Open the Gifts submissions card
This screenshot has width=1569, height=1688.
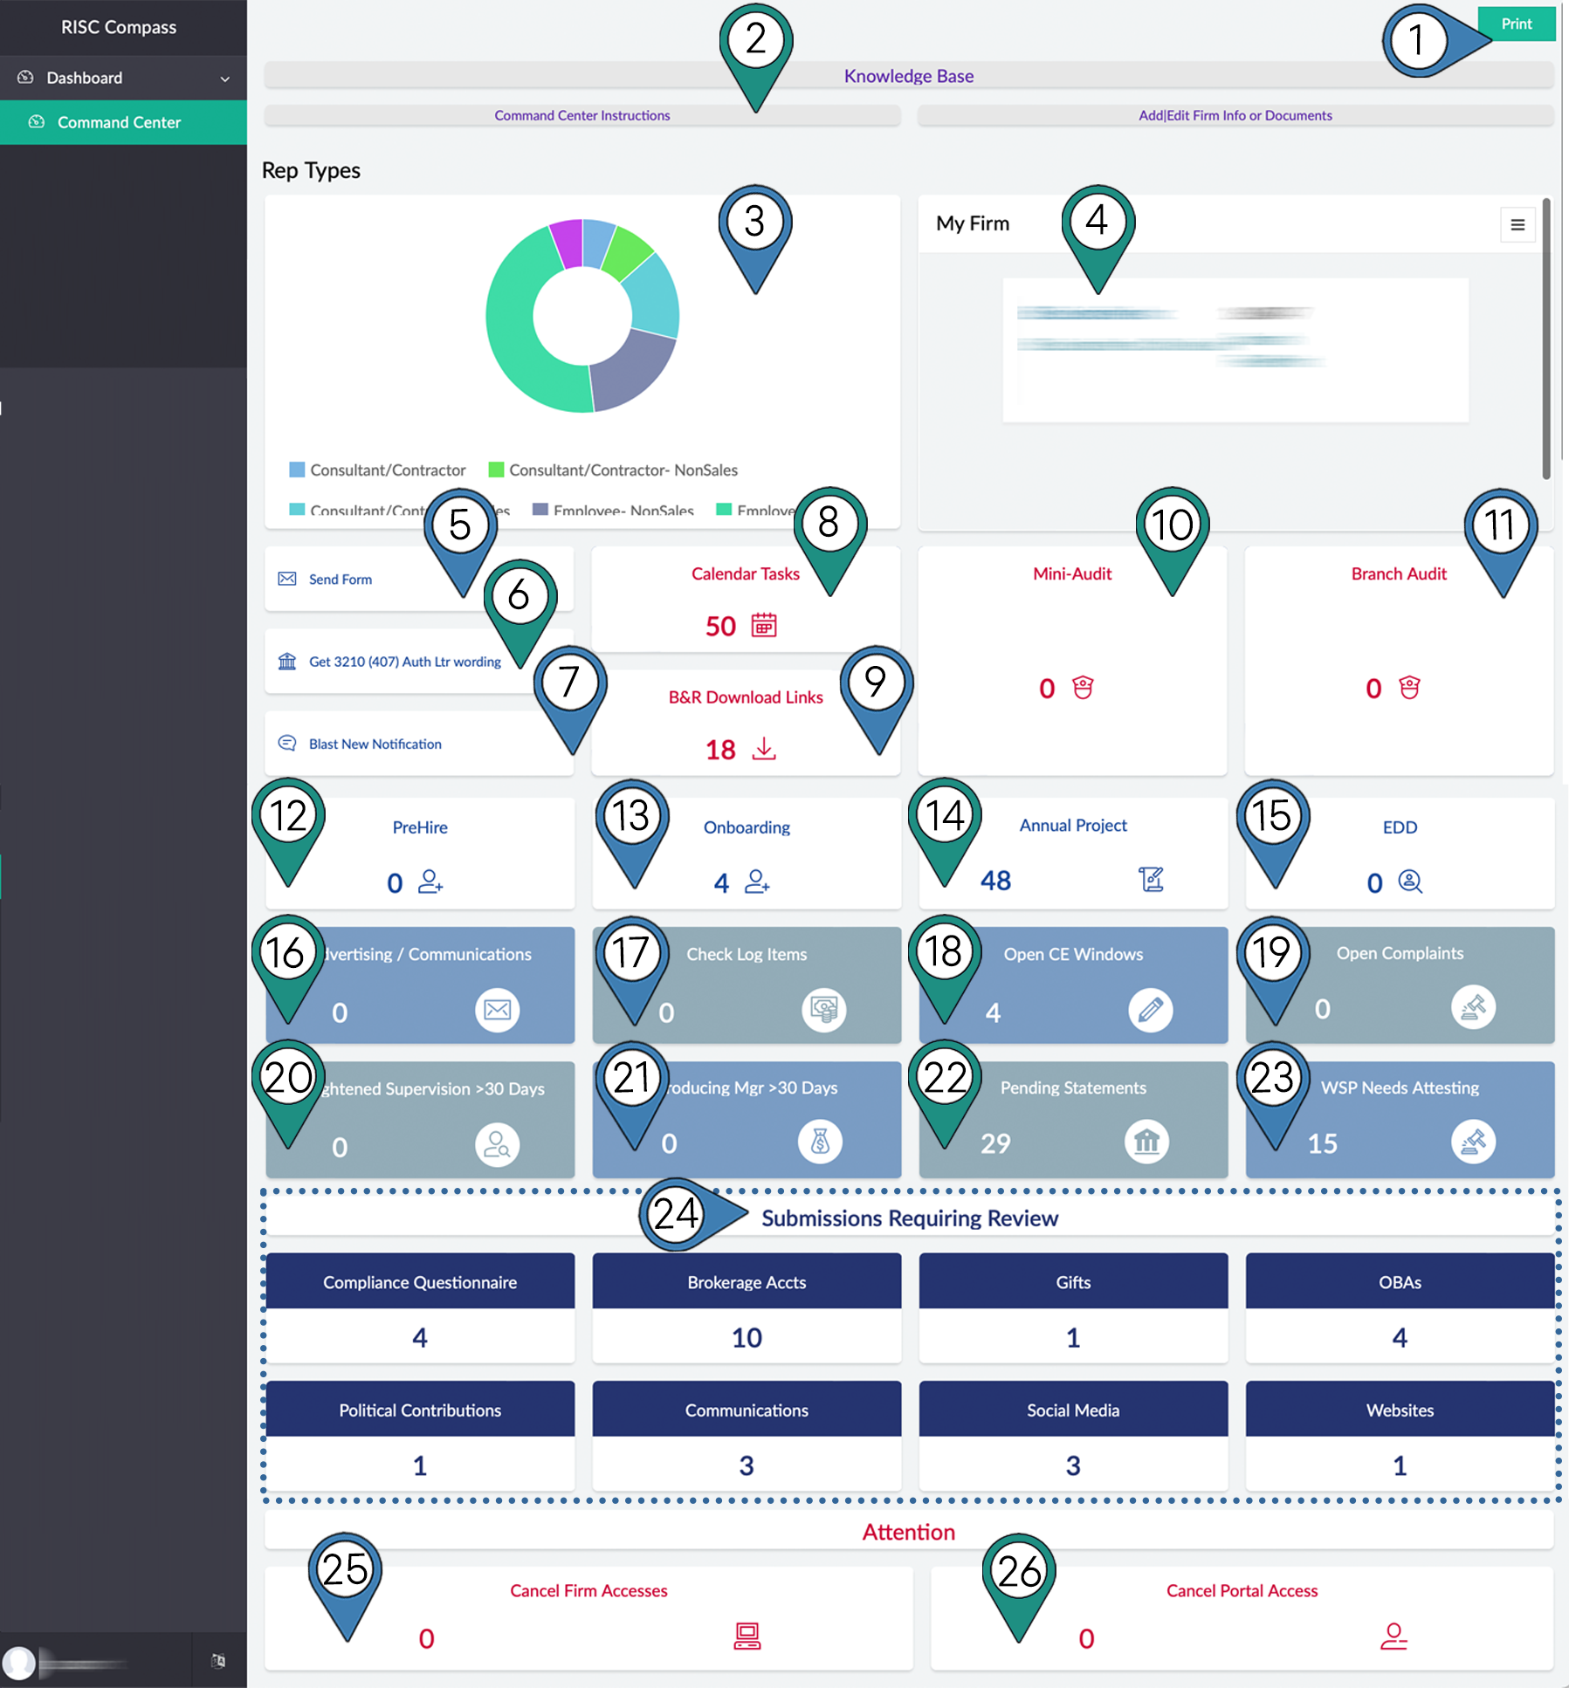(1073, 1307)
